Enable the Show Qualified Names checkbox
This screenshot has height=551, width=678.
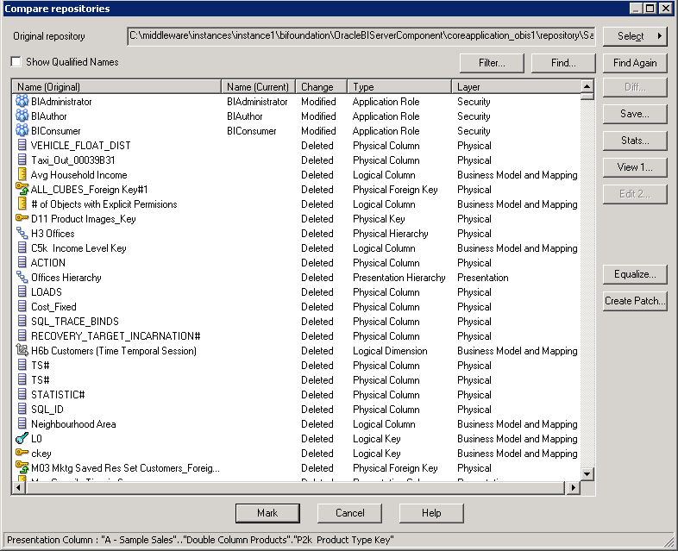16,62
